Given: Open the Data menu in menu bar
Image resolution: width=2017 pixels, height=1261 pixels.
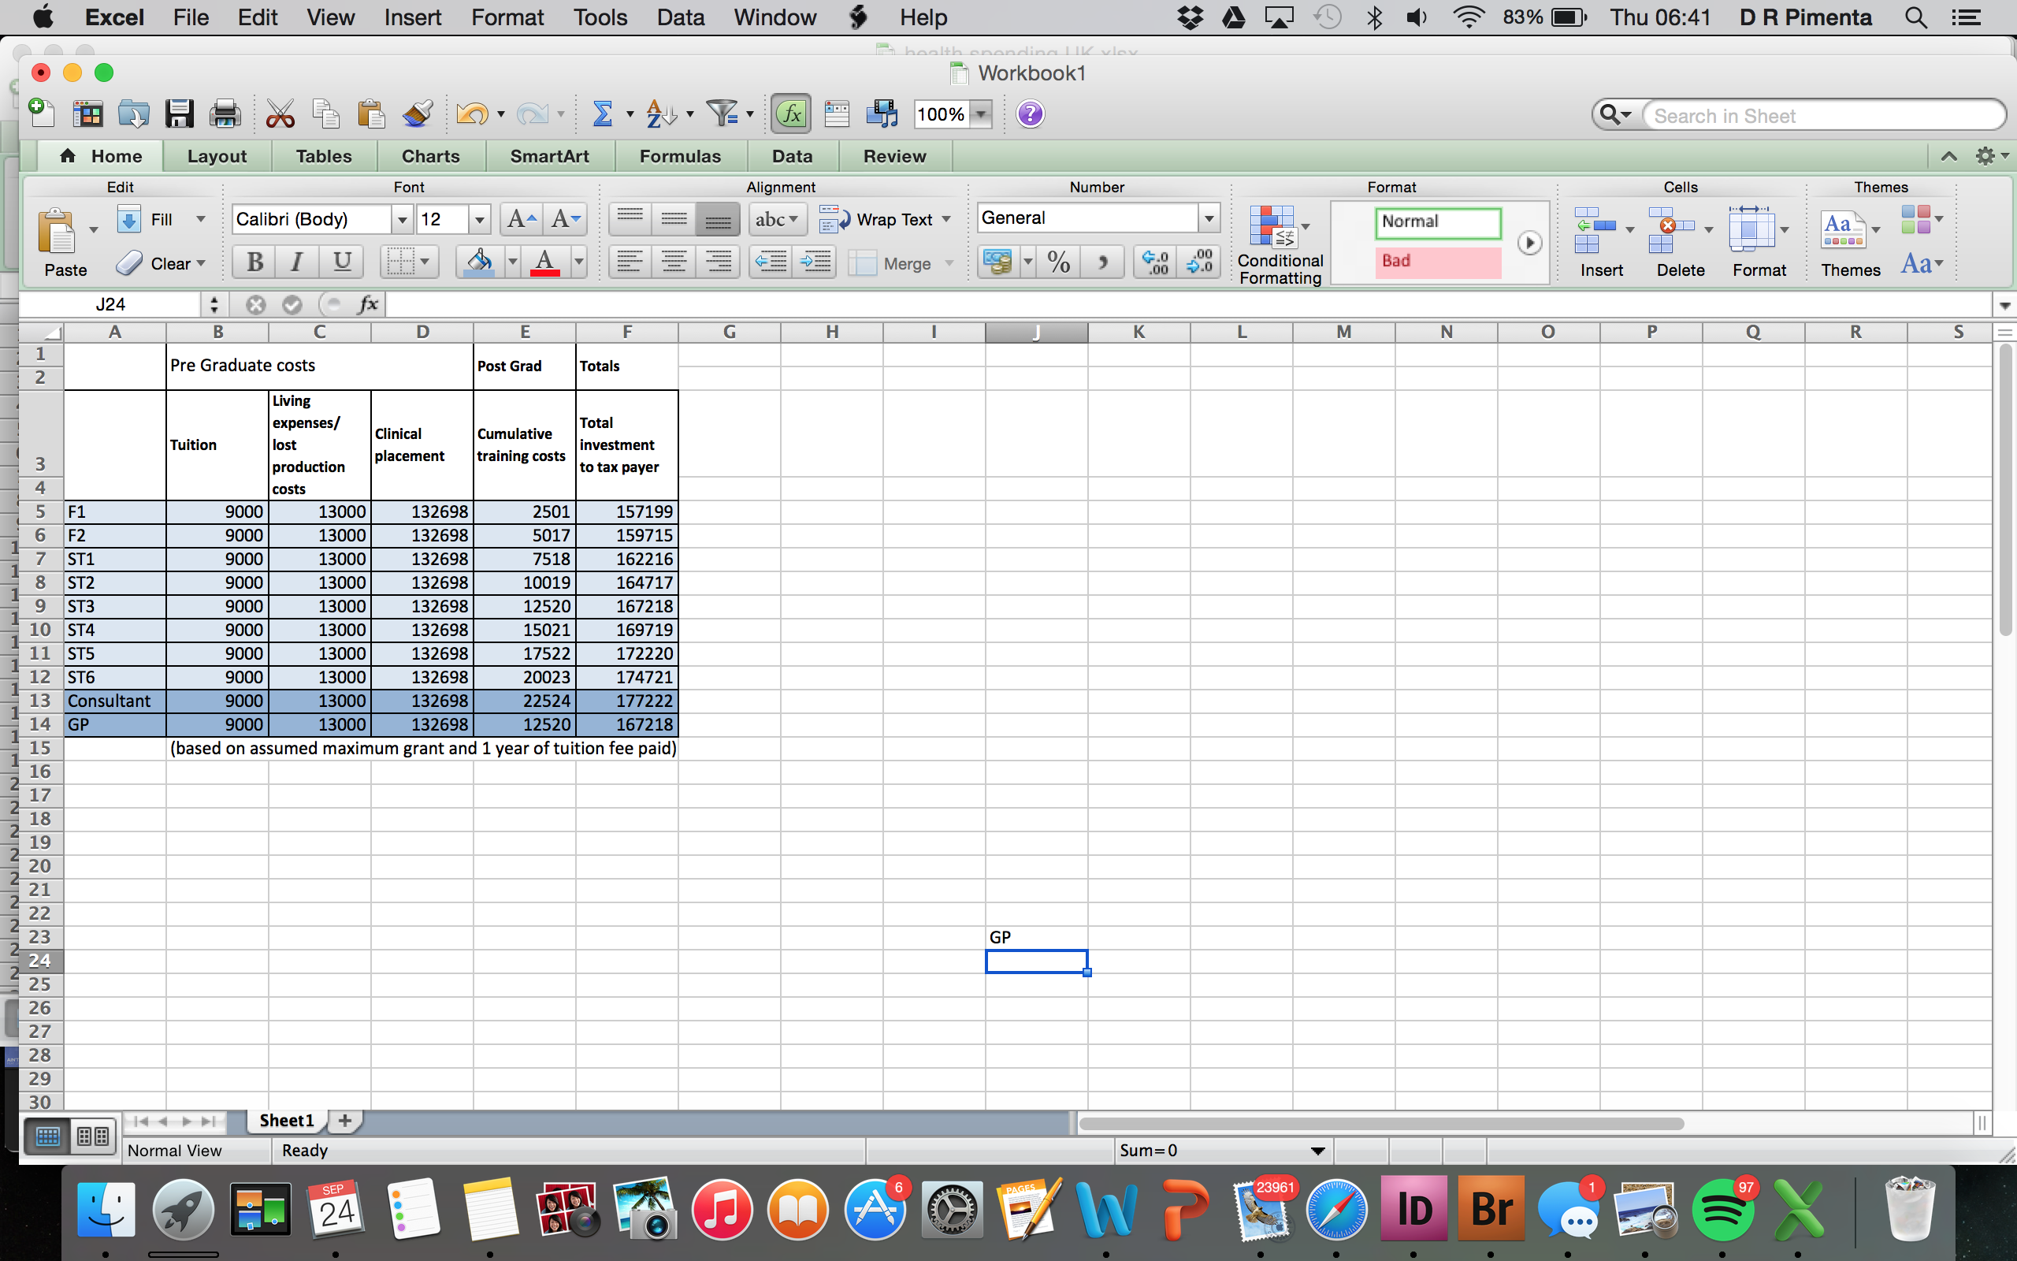Looking at the screenshot, I should (x=680, y=17).
